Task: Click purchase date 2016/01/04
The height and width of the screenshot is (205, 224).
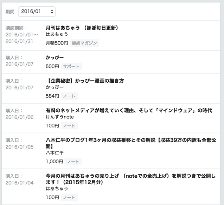Action: tap(19, 183)
